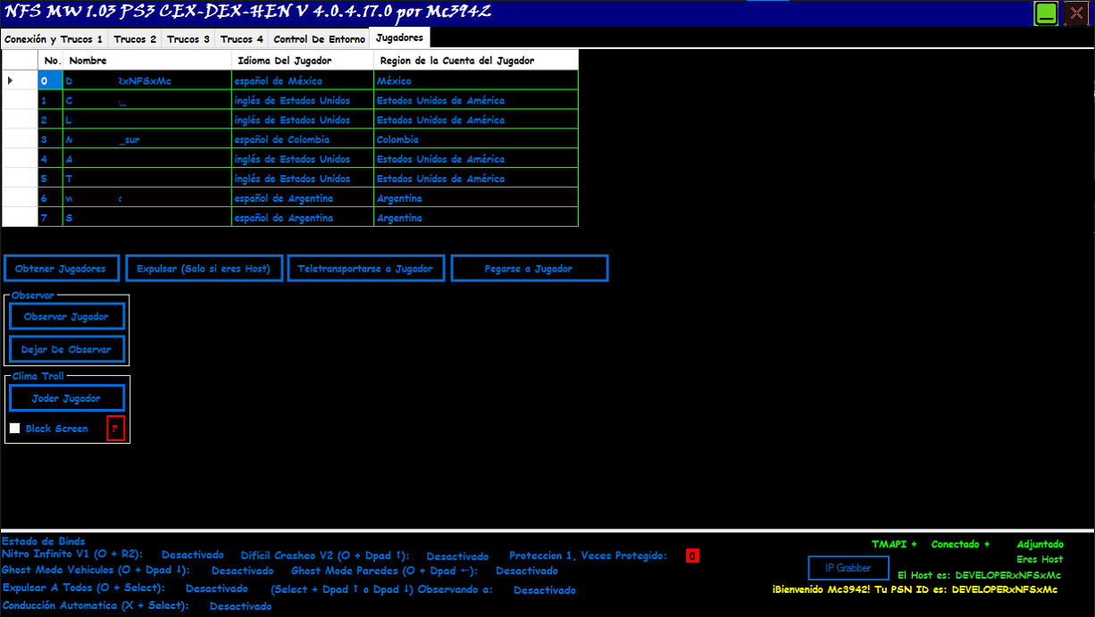
Task: Click Dejar De Observar button
Action: pyautogui.click(x=67, y=350)
